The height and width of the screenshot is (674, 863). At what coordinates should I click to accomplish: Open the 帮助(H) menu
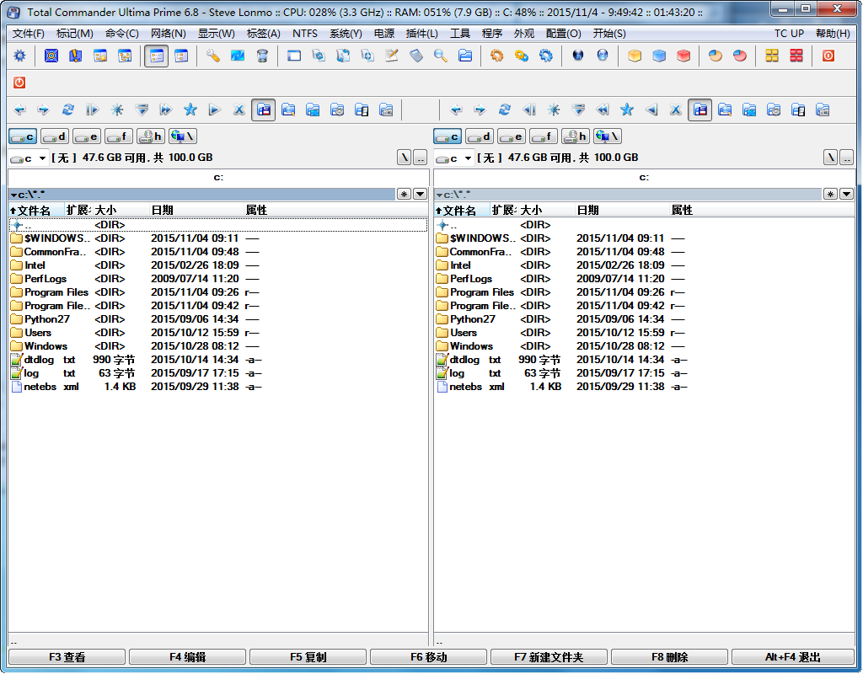click(x=834, y=34)
